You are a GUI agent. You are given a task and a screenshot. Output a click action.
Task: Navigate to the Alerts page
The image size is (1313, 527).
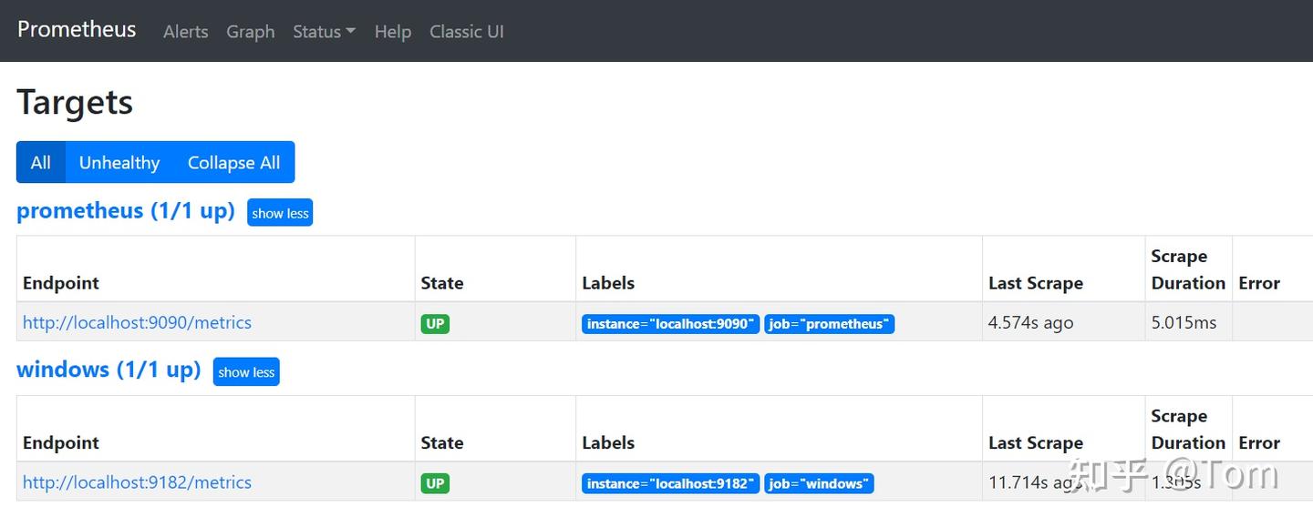(185, 31)
